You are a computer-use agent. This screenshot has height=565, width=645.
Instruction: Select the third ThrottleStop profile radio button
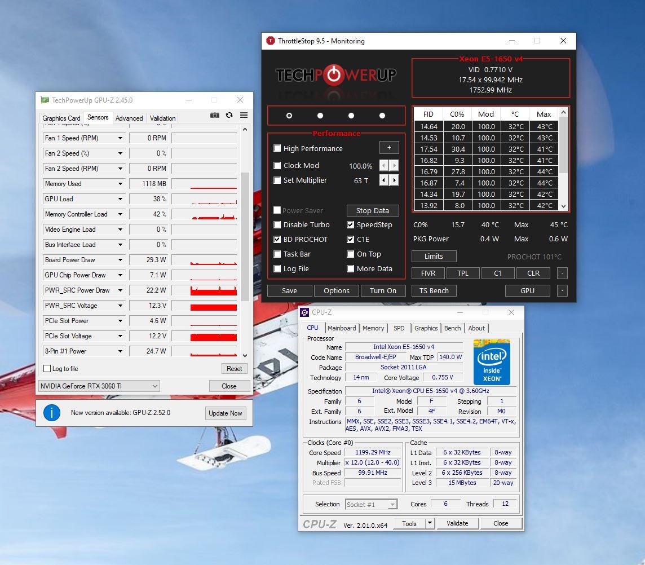tap(351, 116)
